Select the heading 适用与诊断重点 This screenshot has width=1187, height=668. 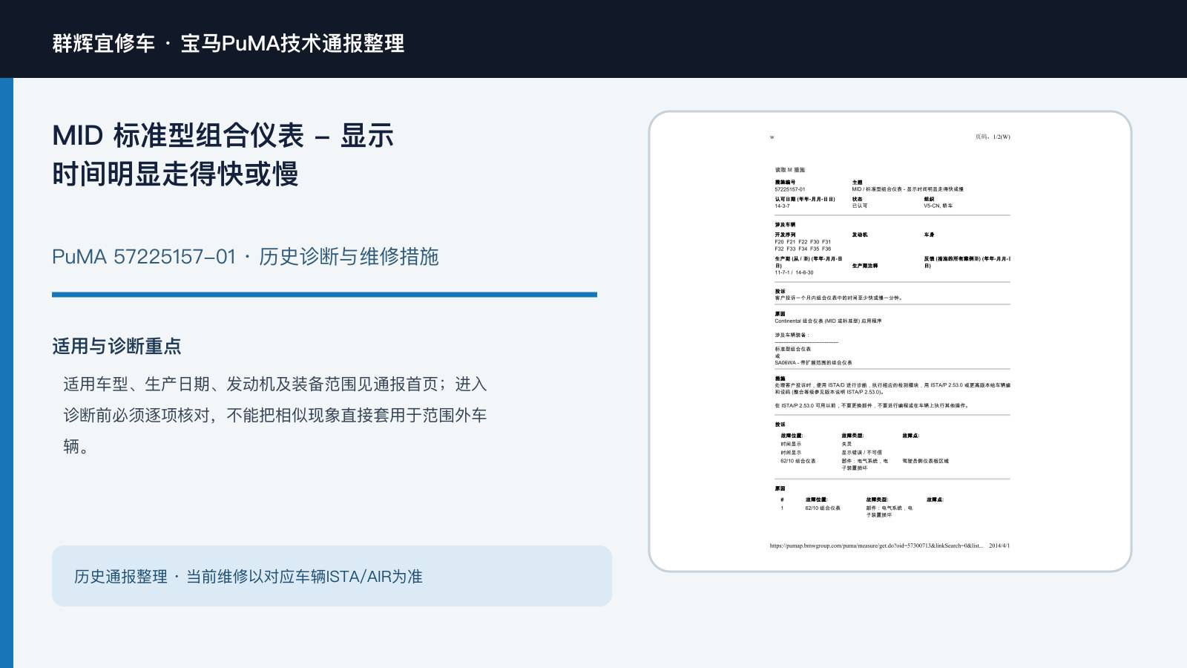coord(116,346)
